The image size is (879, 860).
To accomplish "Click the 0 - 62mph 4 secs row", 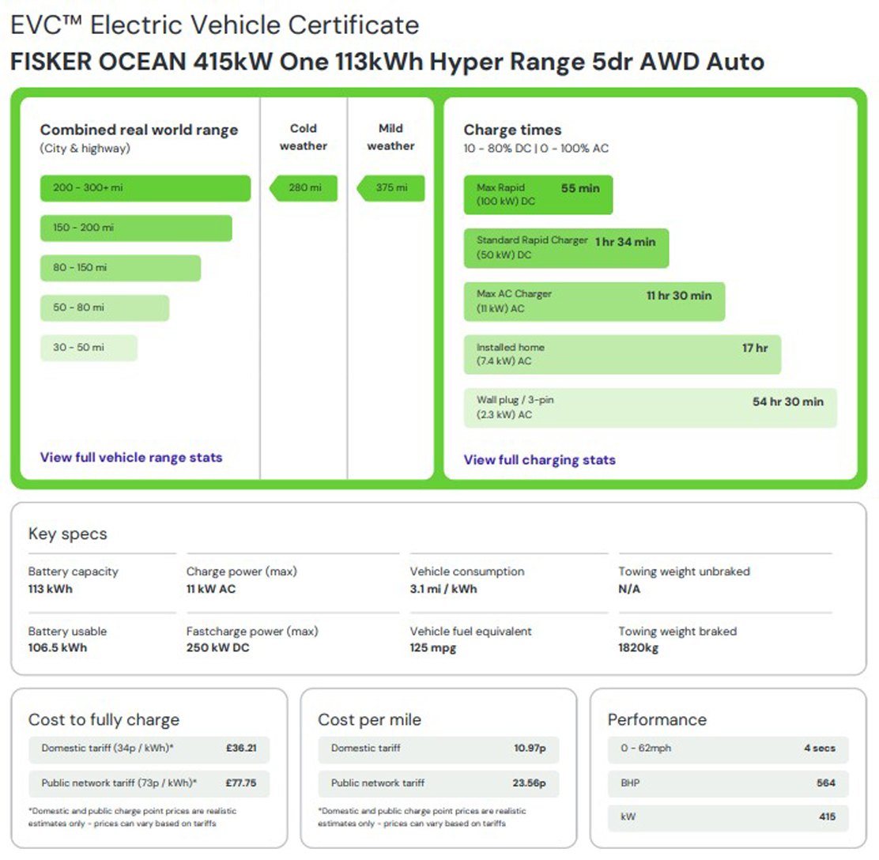I will click(728, 749).
